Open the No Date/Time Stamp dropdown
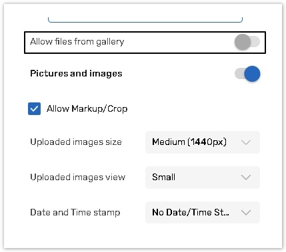Image resolution: width=286 pixels, height=252 pixels. (x=203, y=212)
